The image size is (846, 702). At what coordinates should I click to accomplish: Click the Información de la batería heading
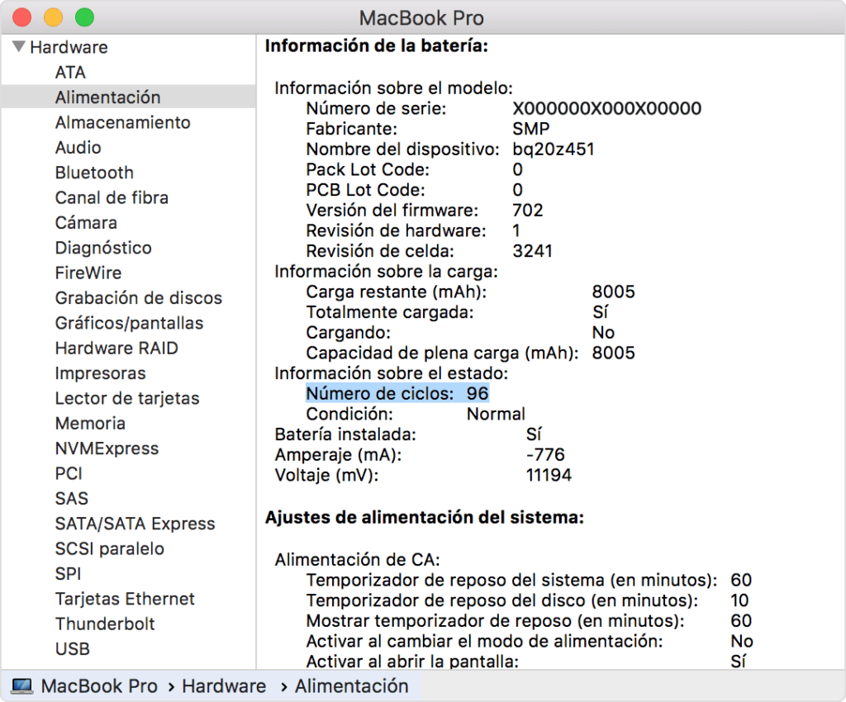[377, 45]
